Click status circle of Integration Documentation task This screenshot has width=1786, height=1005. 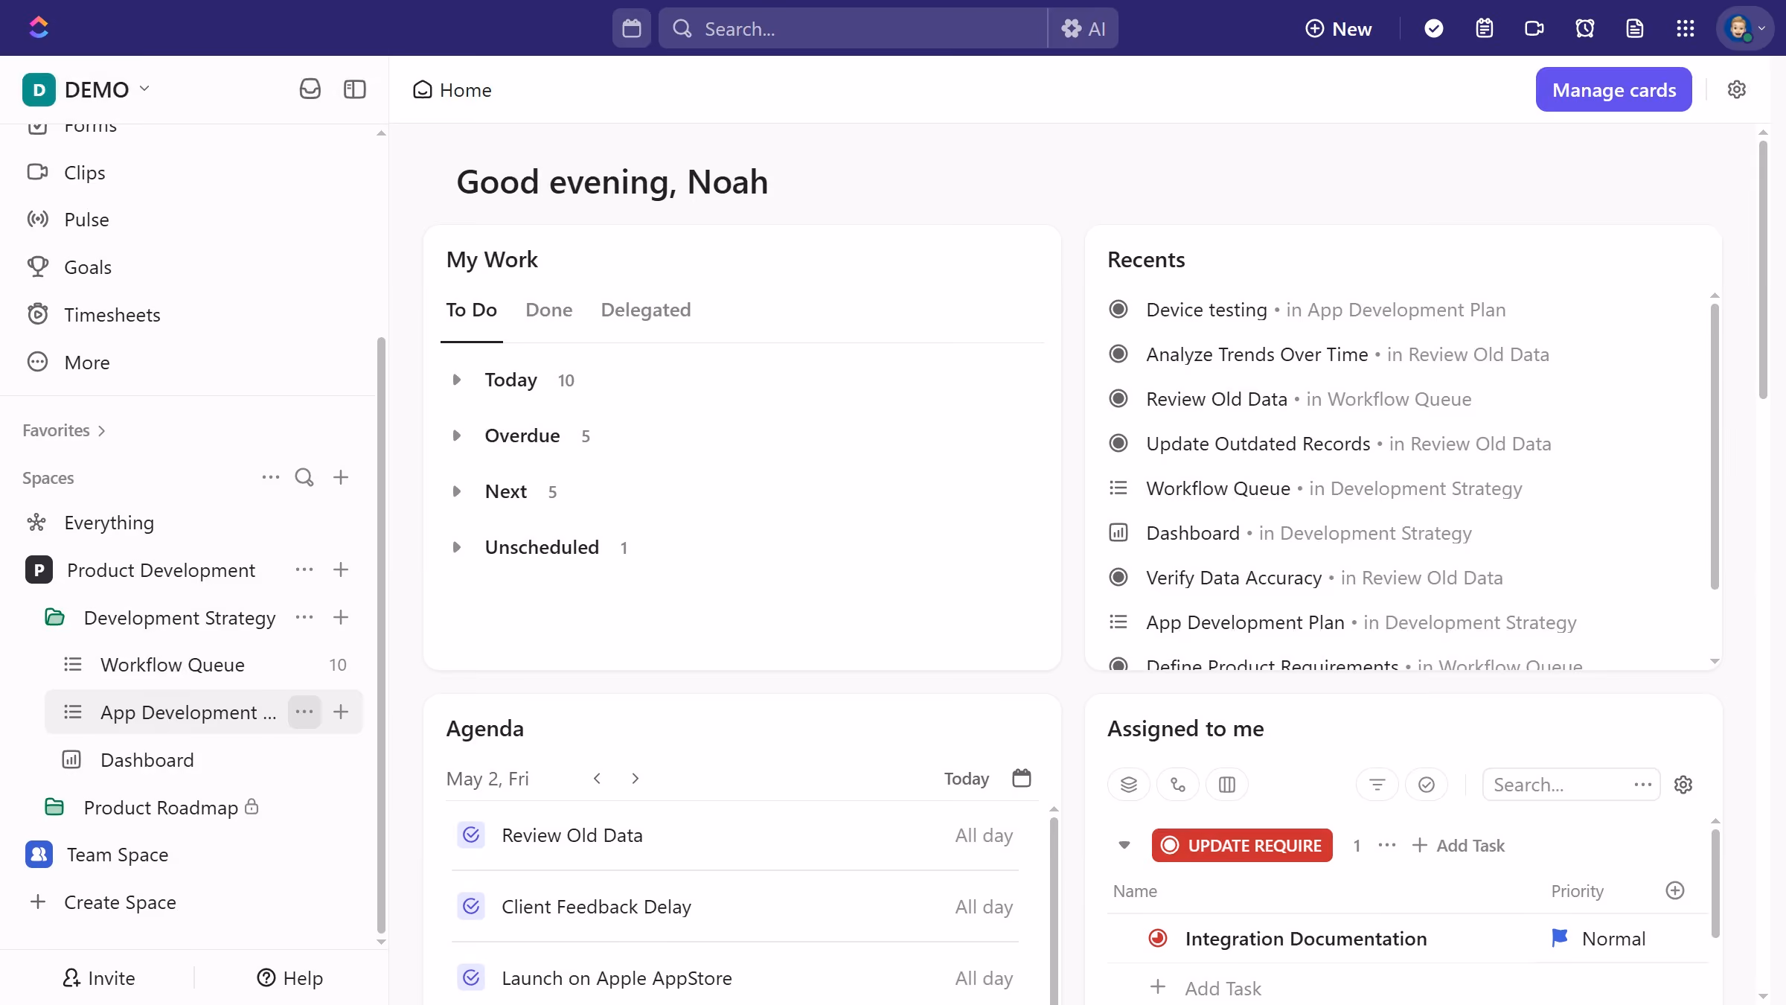pyautogui.click(x=1158, y=939)
